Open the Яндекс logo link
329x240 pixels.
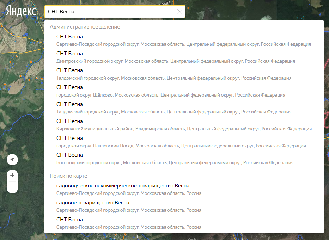click(21, 11)
